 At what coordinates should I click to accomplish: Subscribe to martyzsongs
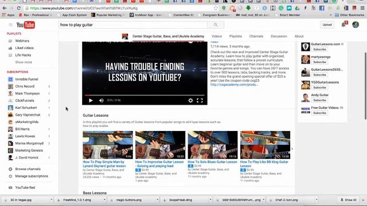click(319, 62)
